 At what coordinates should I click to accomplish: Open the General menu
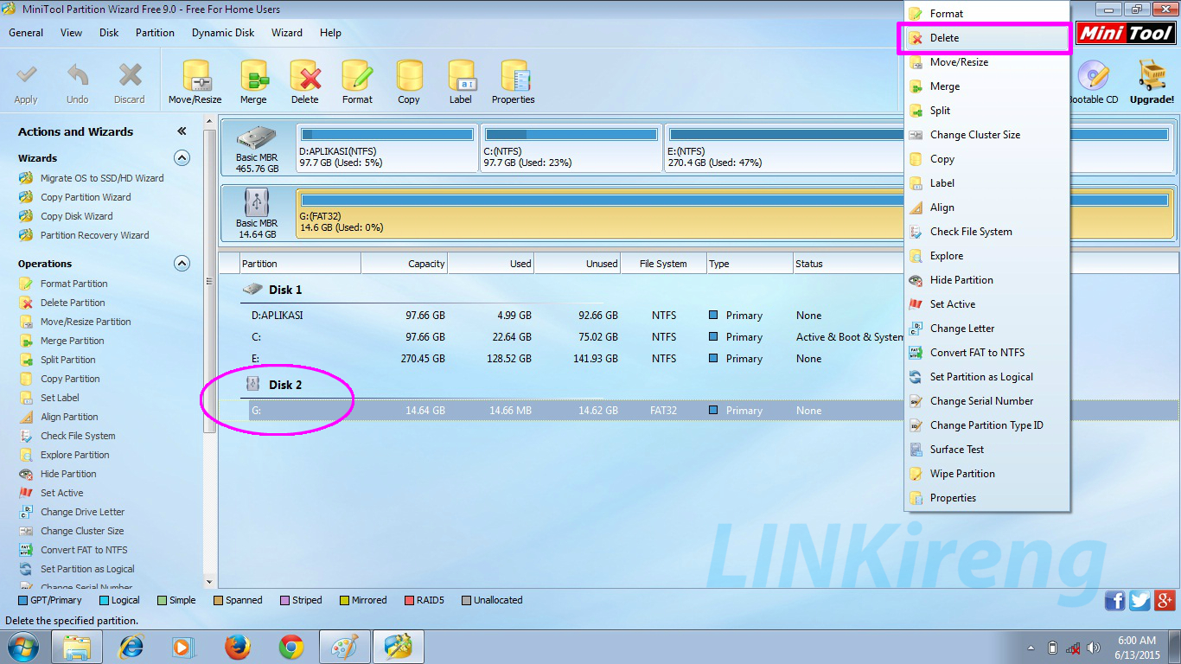coord(26,33)
